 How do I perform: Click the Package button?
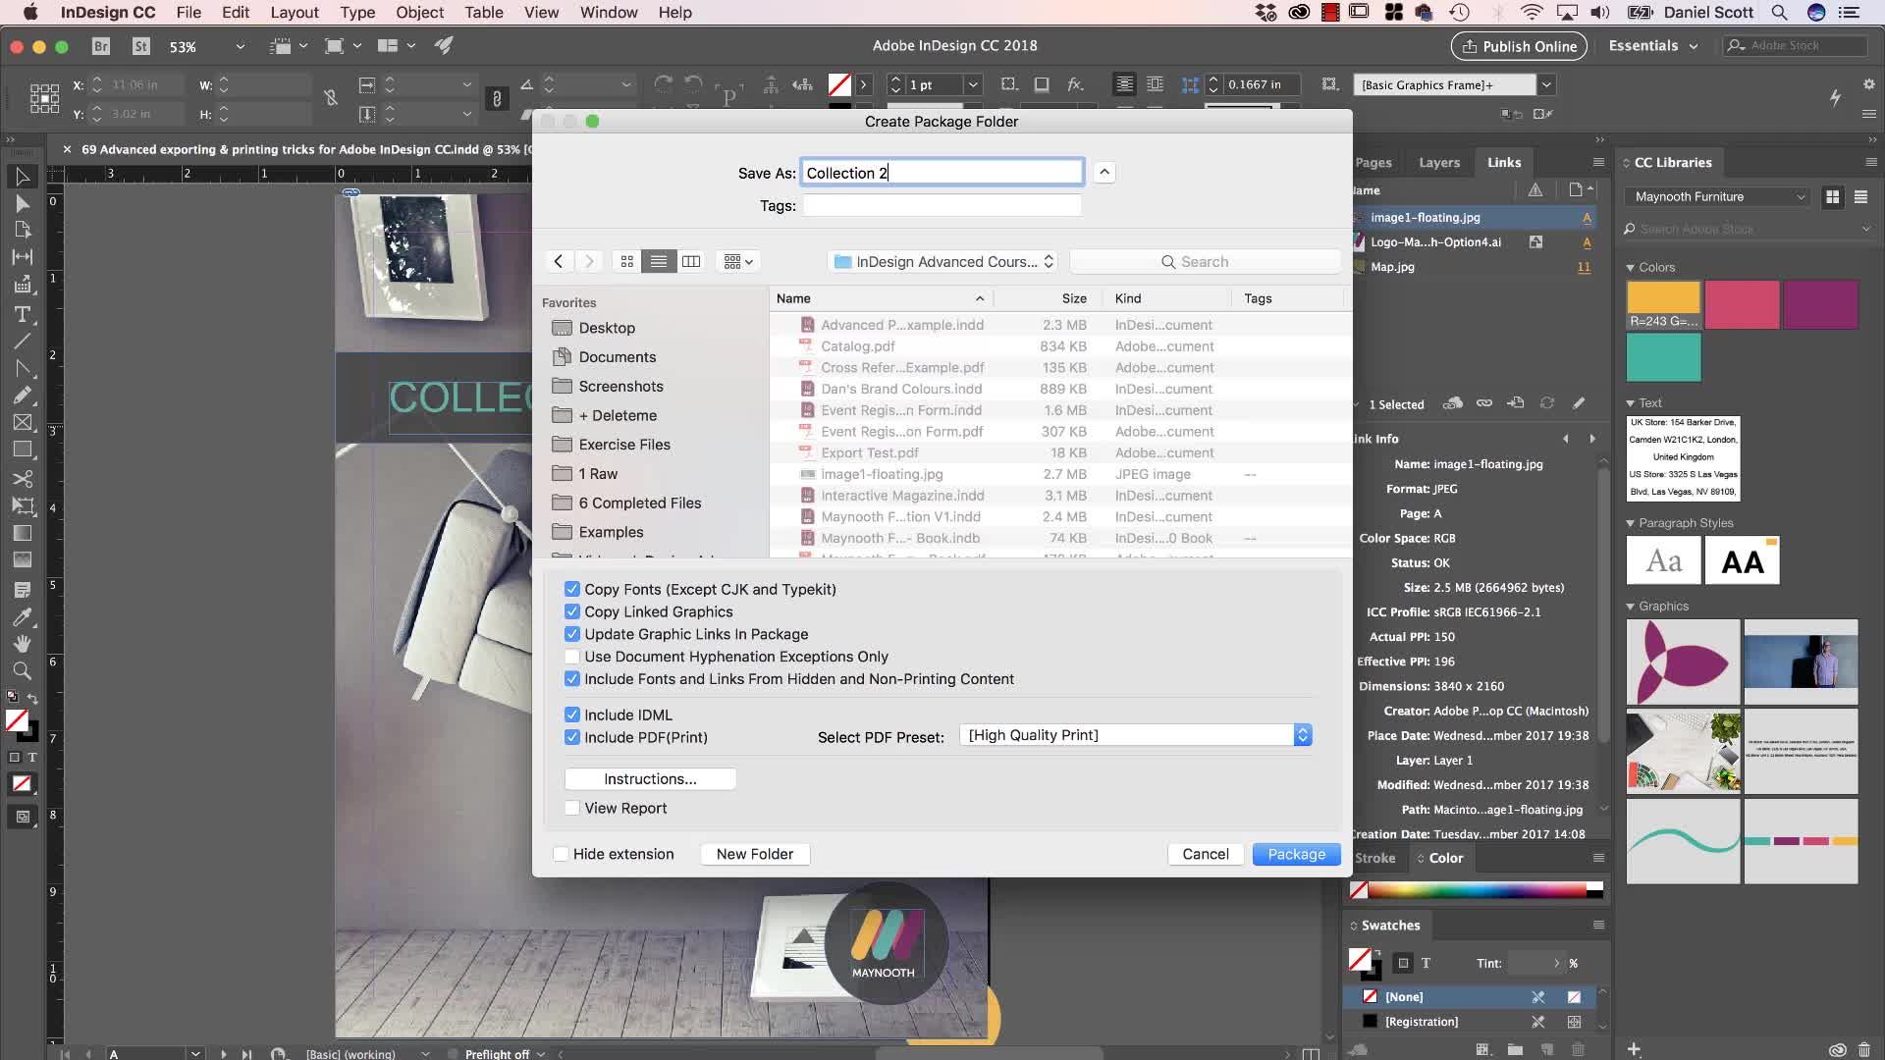point(1296,854)
